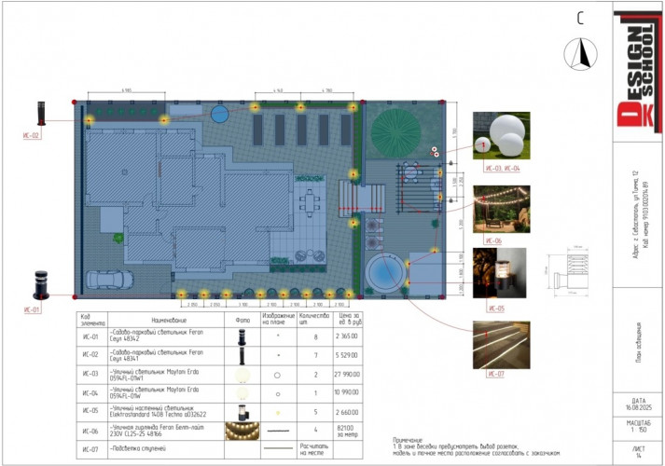This screenshot has width=665, height=466.
Task: Select the parked car on the plan
Action: point(104,278)
